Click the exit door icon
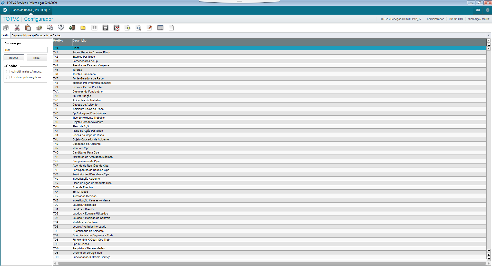 [x=72, y=28]
